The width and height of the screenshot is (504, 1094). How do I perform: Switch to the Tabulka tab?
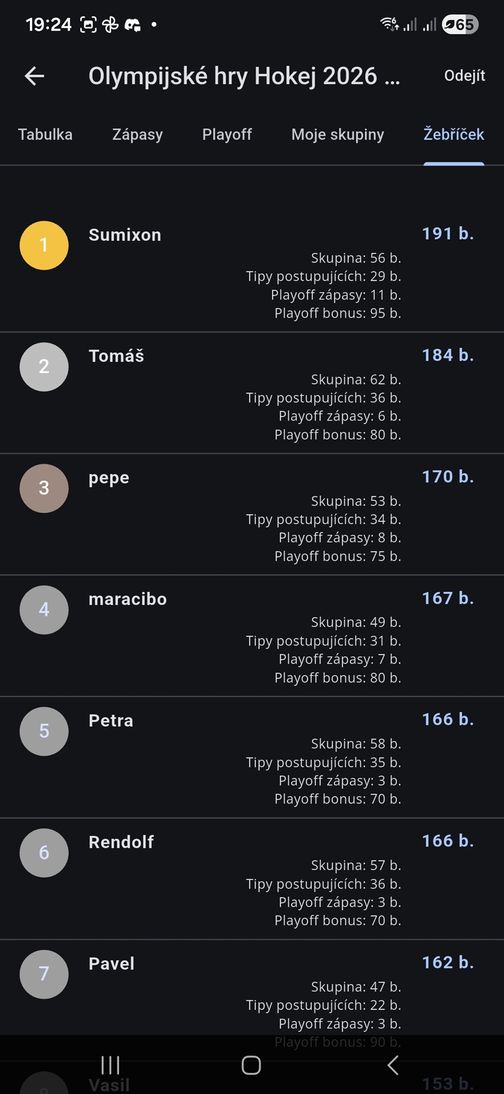click(45, 135)
